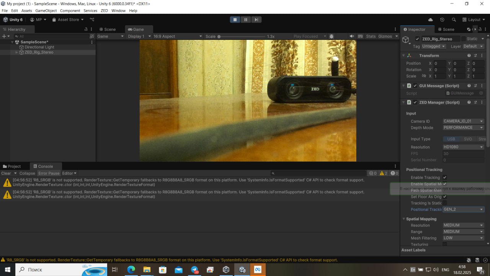Pause the running game
The image size is (490, 276).
[246, 20]
